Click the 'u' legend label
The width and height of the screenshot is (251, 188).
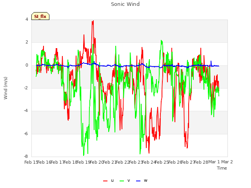(112, 181)
